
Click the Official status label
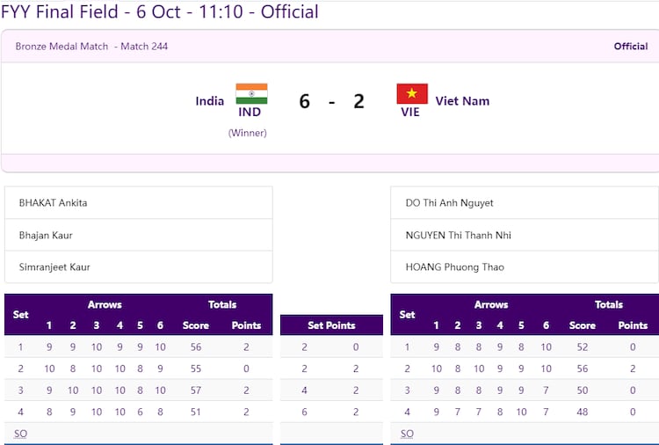(x=630, y=47)
